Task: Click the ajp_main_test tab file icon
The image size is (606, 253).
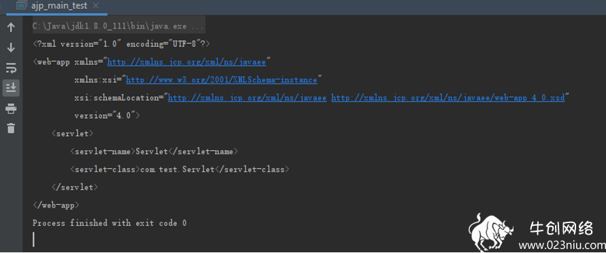Action: [x=22, y=6]
